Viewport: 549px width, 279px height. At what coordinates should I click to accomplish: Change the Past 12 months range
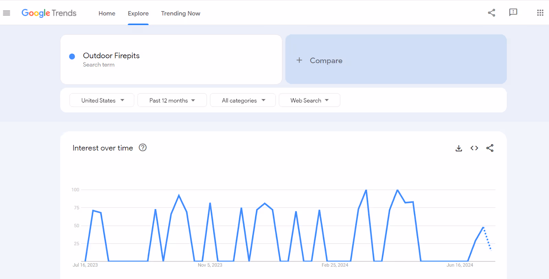[172, 100]
